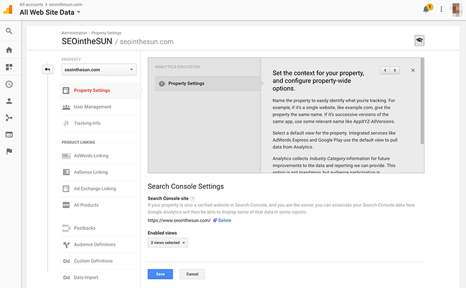
Task: Open All Products
Action: tap(100, 205)
